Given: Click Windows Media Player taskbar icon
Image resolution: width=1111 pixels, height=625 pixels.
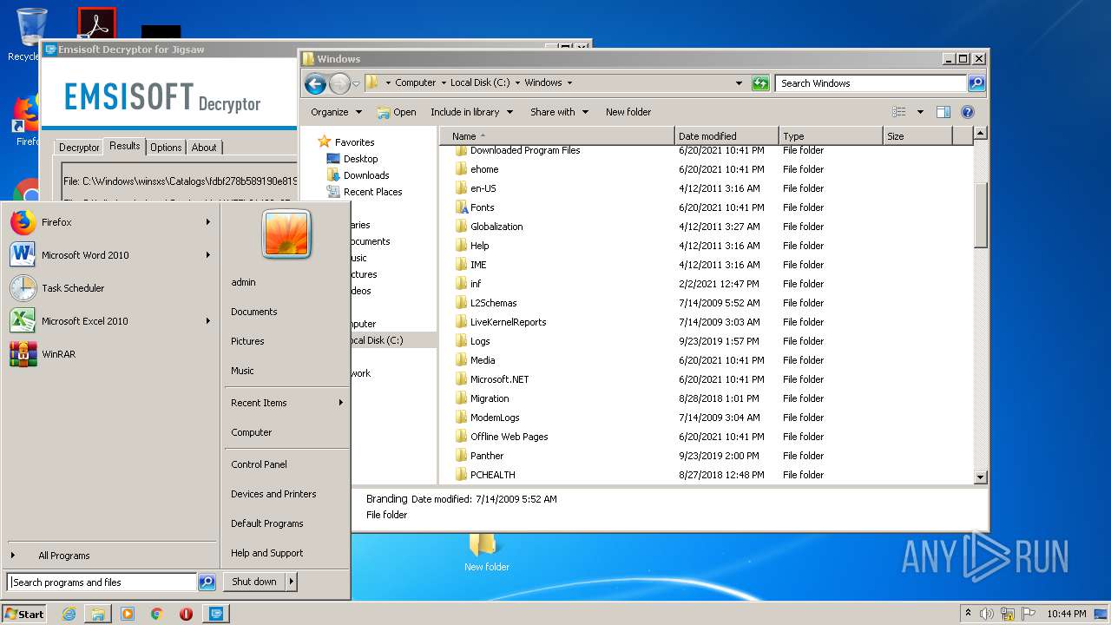Looking at the screenshot, I should pyautogui.click(x=128, y=614).
